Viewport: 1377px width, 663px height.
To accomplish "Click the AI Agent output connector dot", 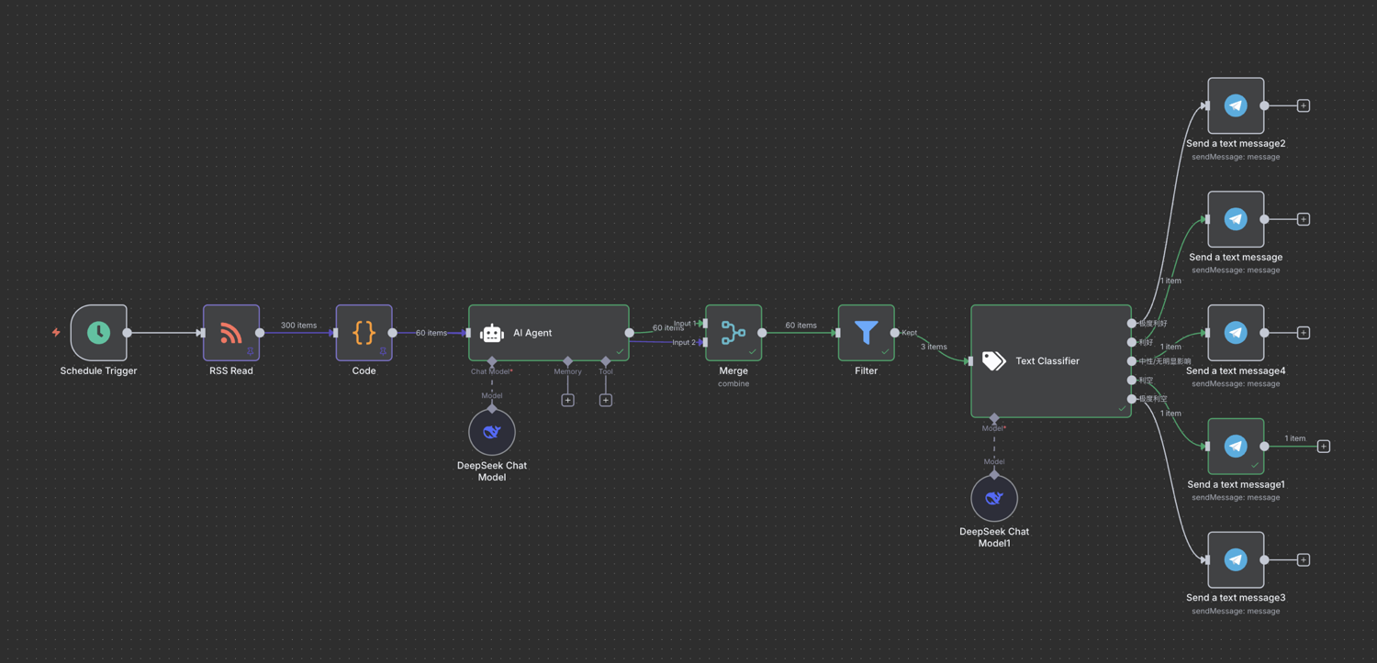I will tap(630, 333).
